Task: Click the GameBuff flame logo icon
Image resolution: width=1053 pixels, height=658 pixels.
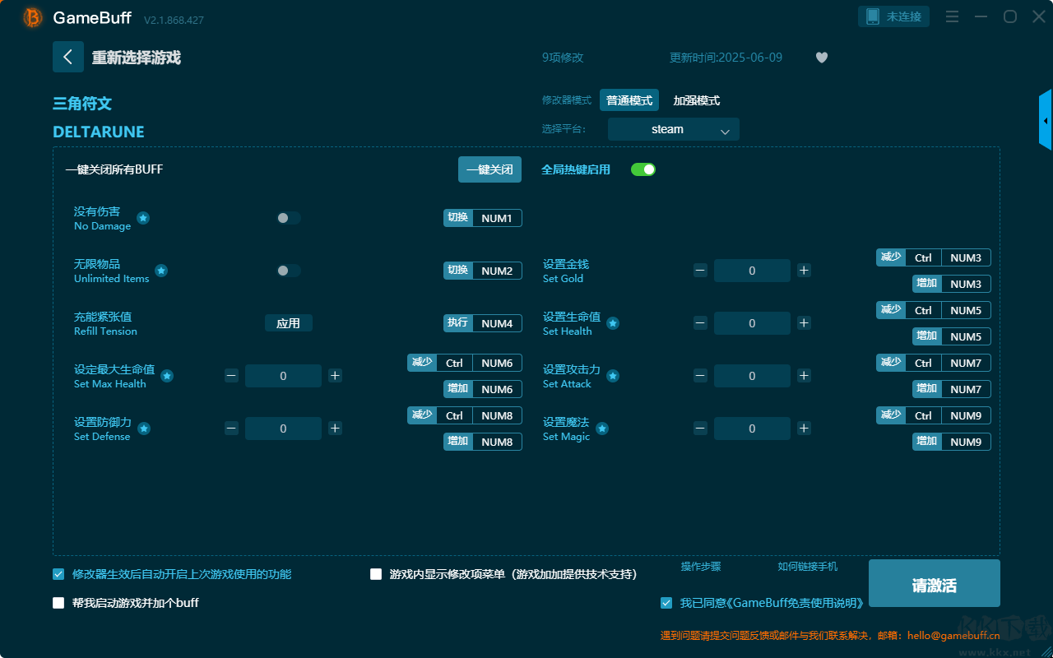Action: tap(33, 17)
